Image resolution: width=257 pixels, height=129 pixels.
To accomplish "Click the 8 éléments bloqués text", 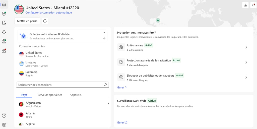I will pos(137,80).
